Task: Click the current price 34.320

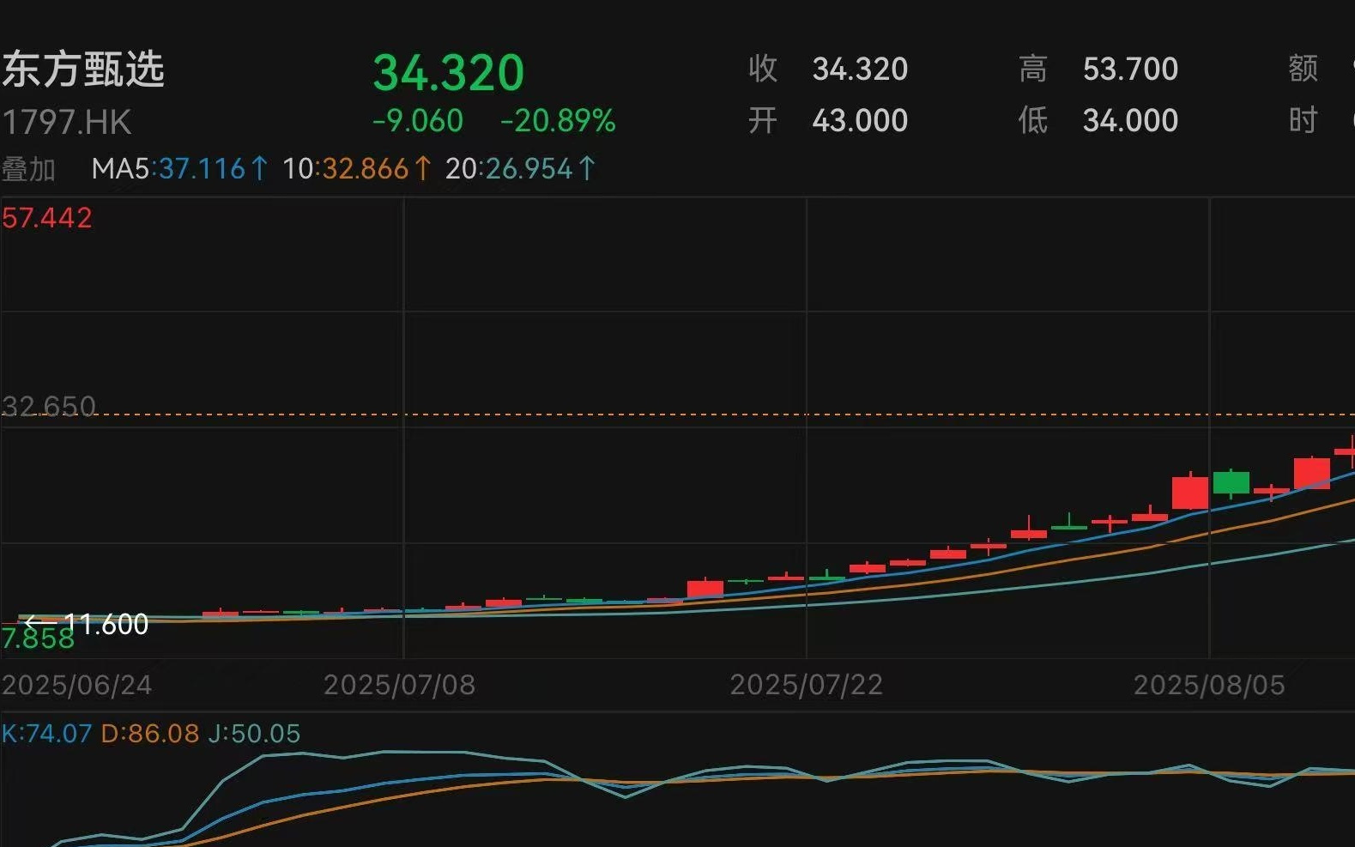Action: click(449, 73)
